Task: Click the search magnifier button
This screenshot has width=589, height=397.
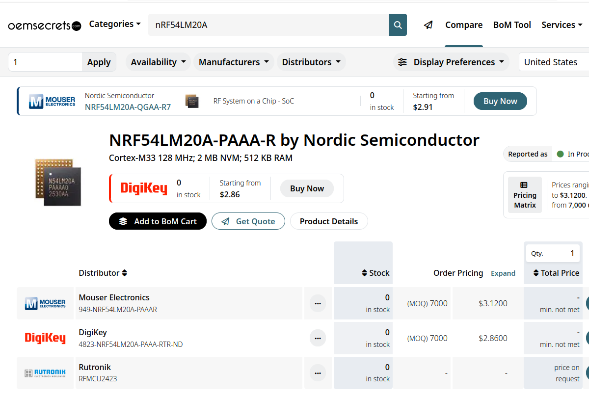Action: pos(398,25)
